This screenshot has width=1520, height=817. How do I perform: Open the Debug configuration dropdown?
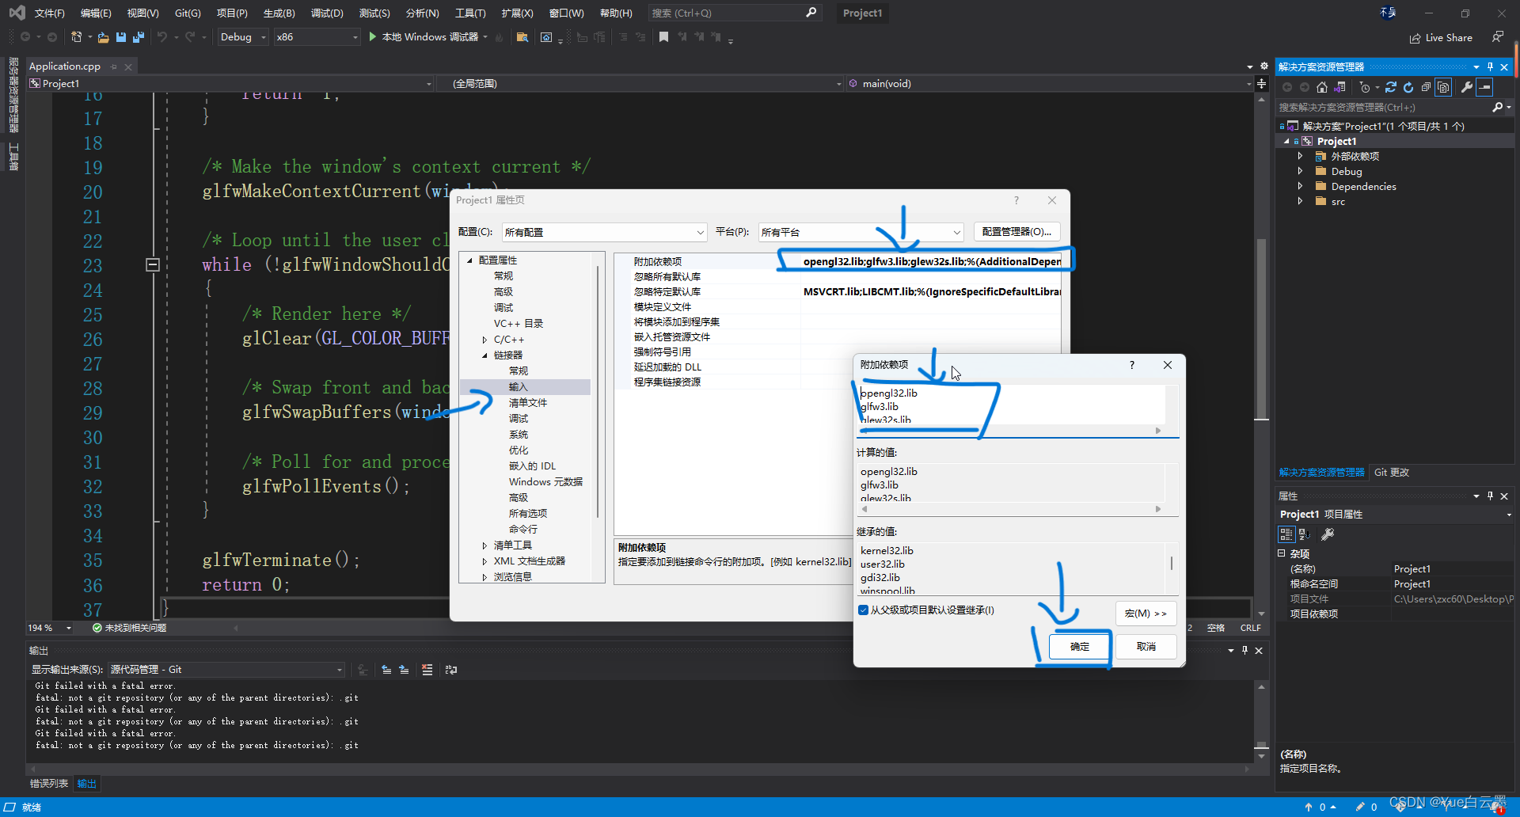pos(243,37)
